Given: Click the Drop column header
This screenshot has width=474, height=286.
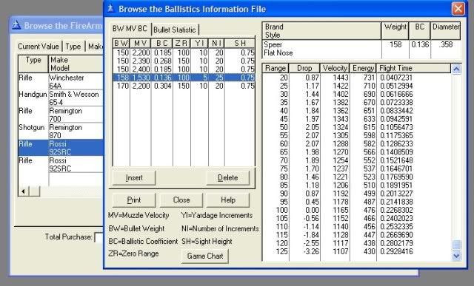Looking at the screenshot, I should 304,68.
